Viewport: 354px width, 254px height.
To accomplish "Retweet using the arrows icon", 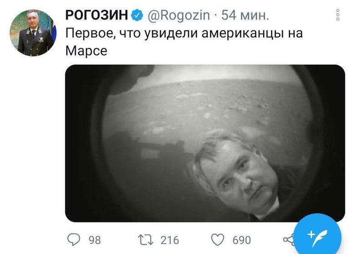I will click(146, 240).
